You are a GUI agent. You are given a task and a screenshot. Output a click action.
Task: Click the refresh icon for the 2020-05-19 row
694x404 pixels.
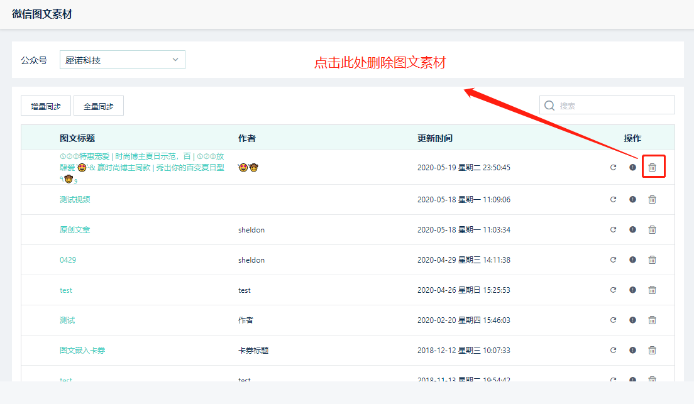click(613, 167)
